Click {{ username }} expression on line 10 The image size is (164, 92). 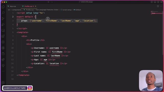coord(54,48)
